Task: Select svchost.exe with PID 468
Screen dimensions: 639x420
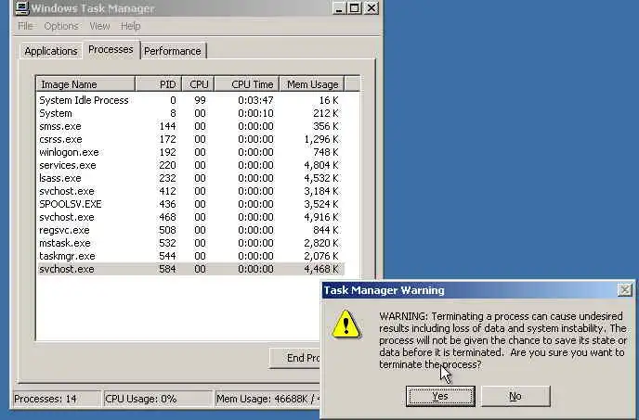Action: [190, 217]
